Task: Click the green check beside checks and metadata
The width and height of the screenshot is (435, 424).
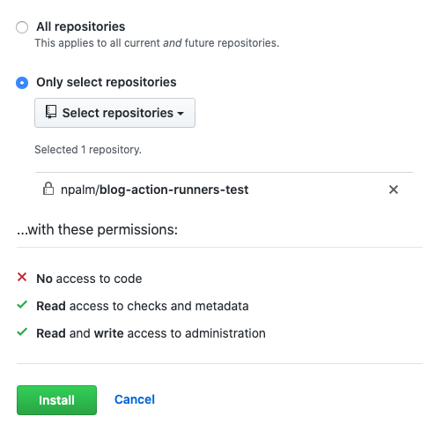Action: pos(22,305)
